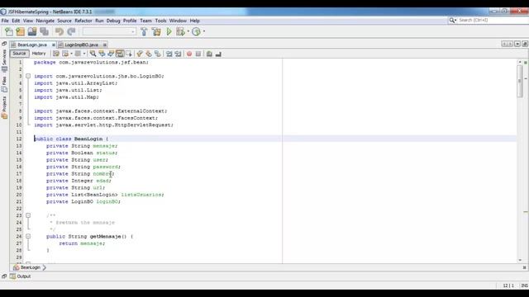The width and height of the screenshot is (529, 297).
Task: Click the Redo arrow icon
Action: (x=71, y=31)
